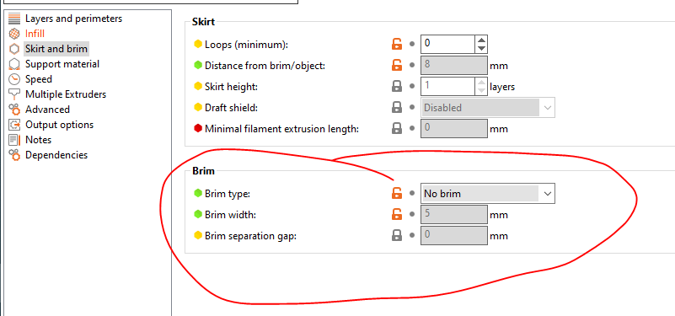Click the reset dot next to Brim type dropdown
675x316 pixels.
412,193
